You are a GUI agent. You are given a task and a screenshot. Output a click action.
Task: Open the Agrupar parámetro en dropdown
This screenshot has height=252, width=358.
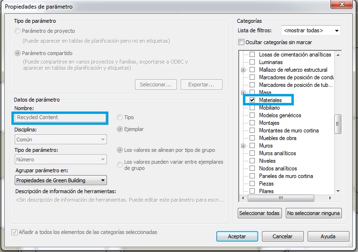click(60, 180)
